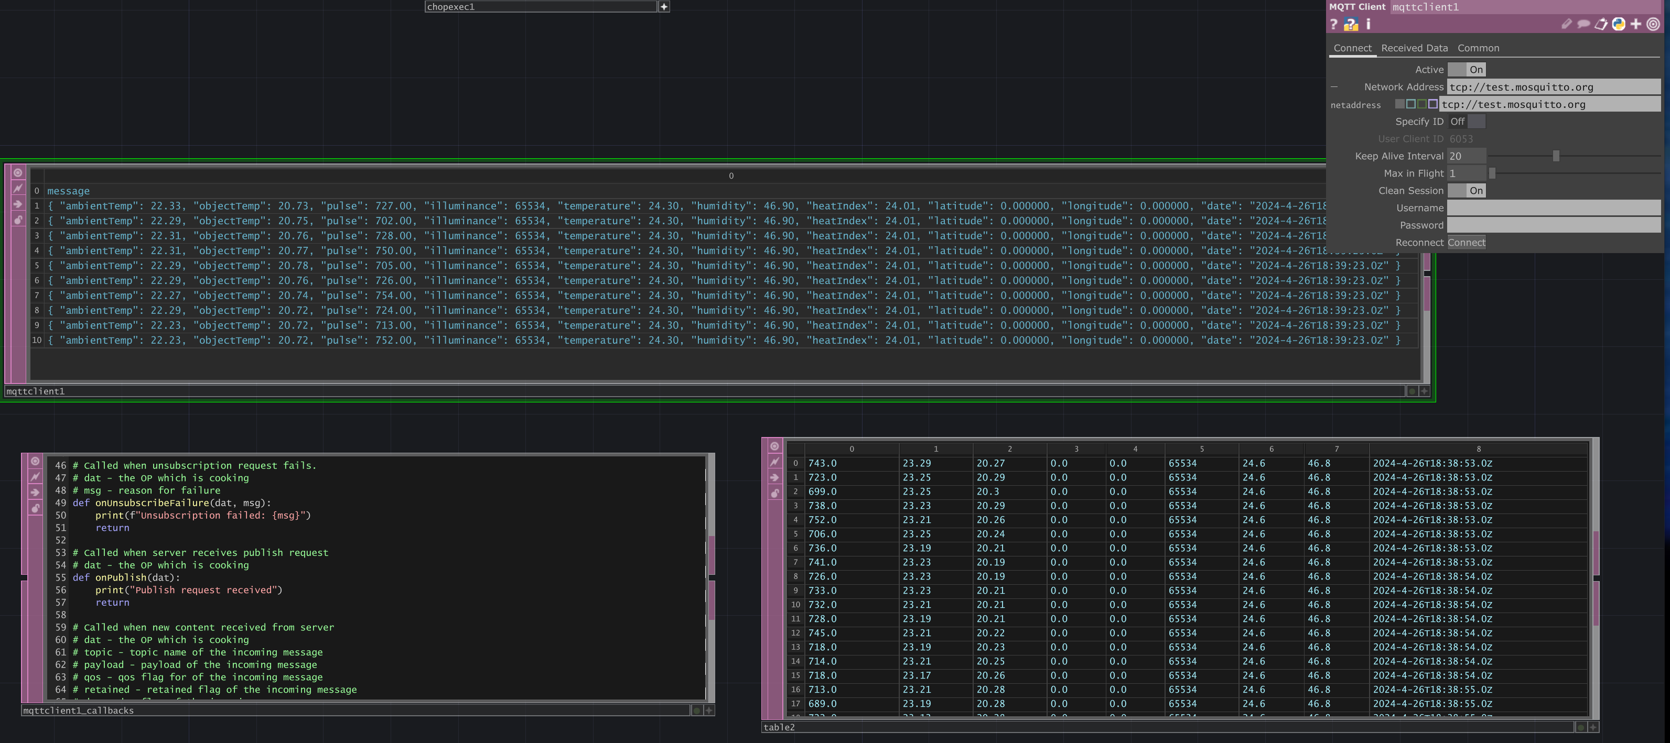Switch to Received Data tab
Image resolution: width=1670 pixels, height=743 pixels.
(x=1414, y=49)
